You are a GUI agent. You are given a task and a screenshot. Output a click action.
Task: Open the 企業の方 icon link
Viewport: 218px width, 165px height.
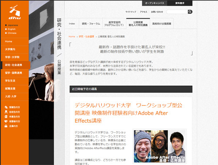[x=11, y=126]
